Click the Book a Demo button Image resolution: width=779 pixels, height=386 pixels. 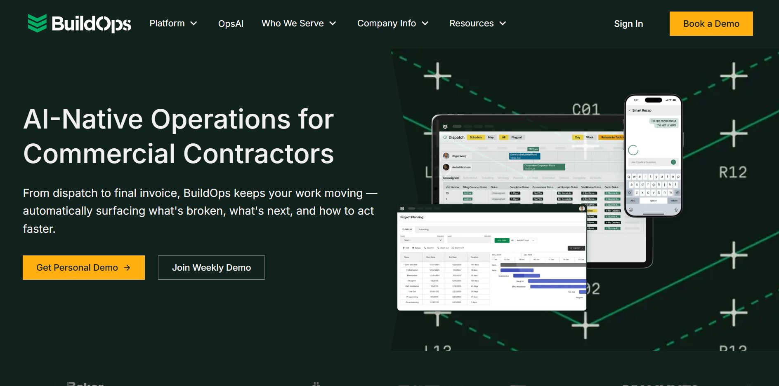click(x=711, y=23)
